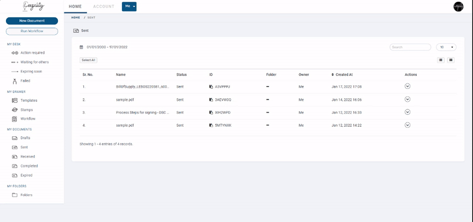Viewport: 473px width, 222px height.
Task: Open the Me account dropdown
Action: (x=129, y=7)
